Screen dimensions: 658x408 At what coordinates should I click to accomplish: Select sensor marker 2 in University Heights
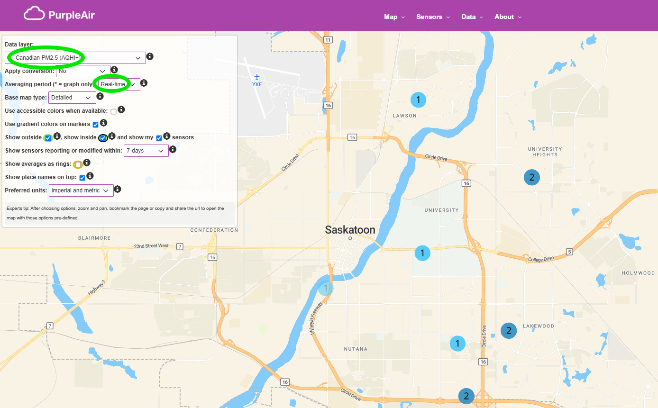tap(532, 177)
